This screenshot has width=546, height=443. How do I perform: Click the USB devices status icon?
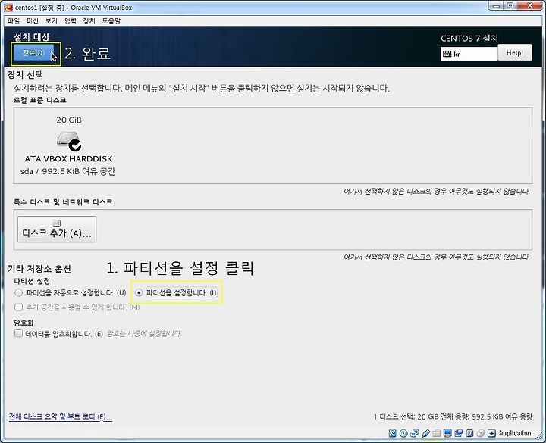pyautogui.click(x=425, y=433)
